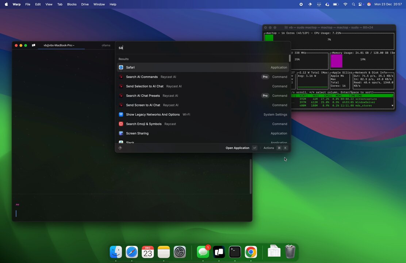Click the Pro badge on Search AI Commands
Image resolution: width=406 pixels, height=263 pixels.
(x=265, y=77)
